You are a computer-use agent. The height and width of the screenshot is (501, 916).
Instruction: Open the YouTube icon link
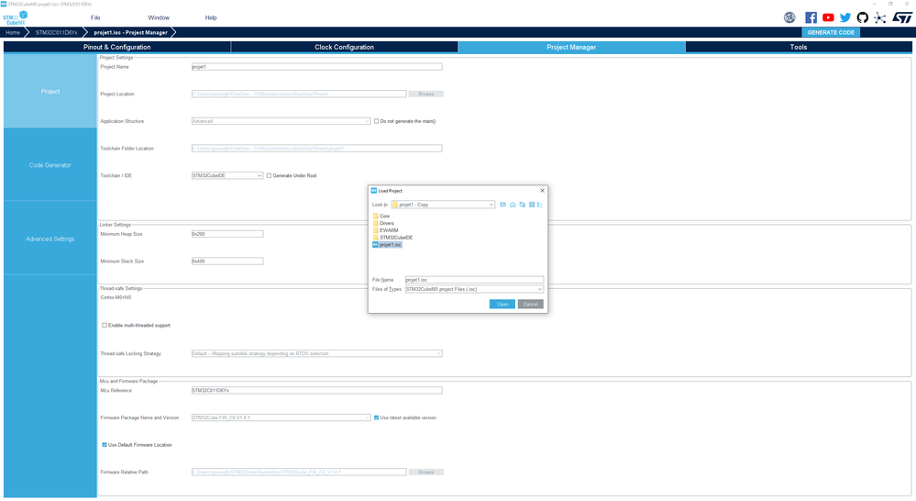pyautogui.click(x=828, y=17)
